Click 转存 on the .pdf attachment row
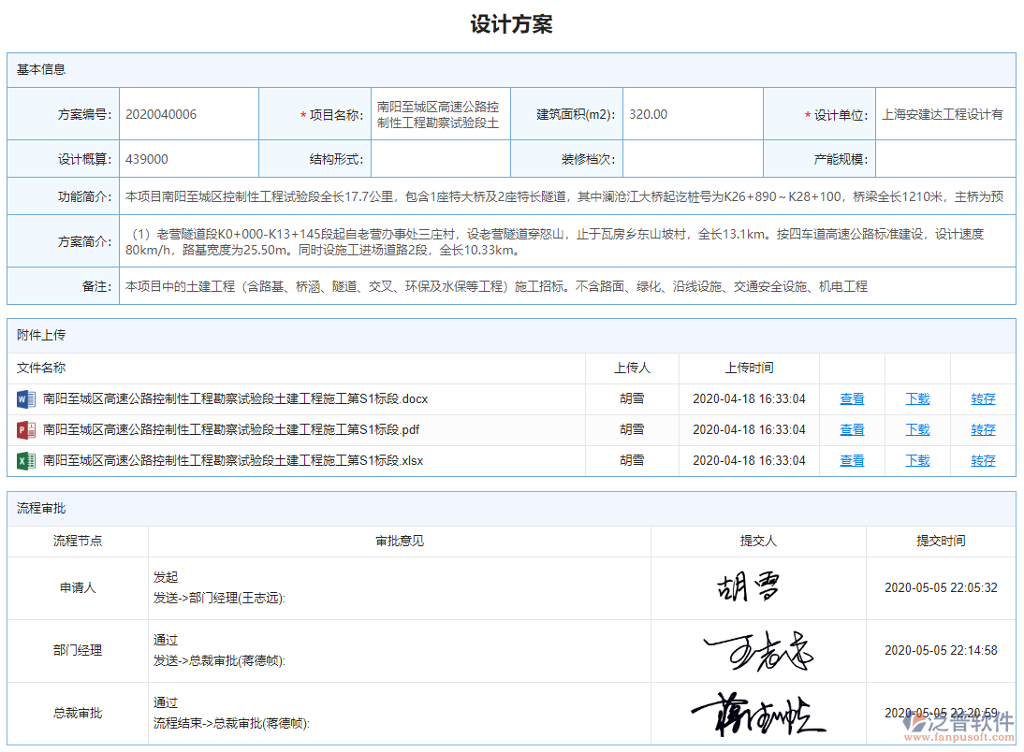Screen dimensions: 1024x752 [x=983, y=429]
